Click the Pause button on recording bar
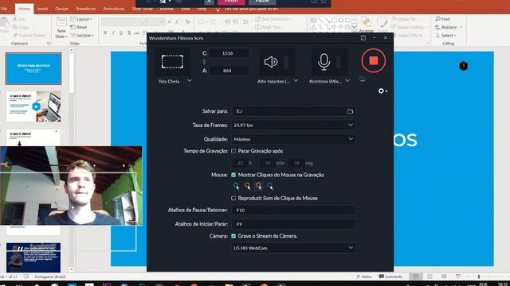The image size is (510, 286). (262, 2)
